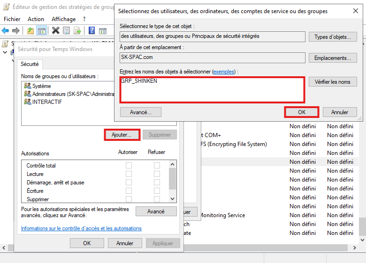Select the INTERACTIF group entry
Screen dimensions: 366x263
tap(46, 102)
